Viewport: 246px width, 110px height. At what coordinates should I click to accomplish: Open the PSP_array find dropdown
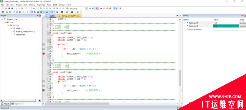point(87,8)
